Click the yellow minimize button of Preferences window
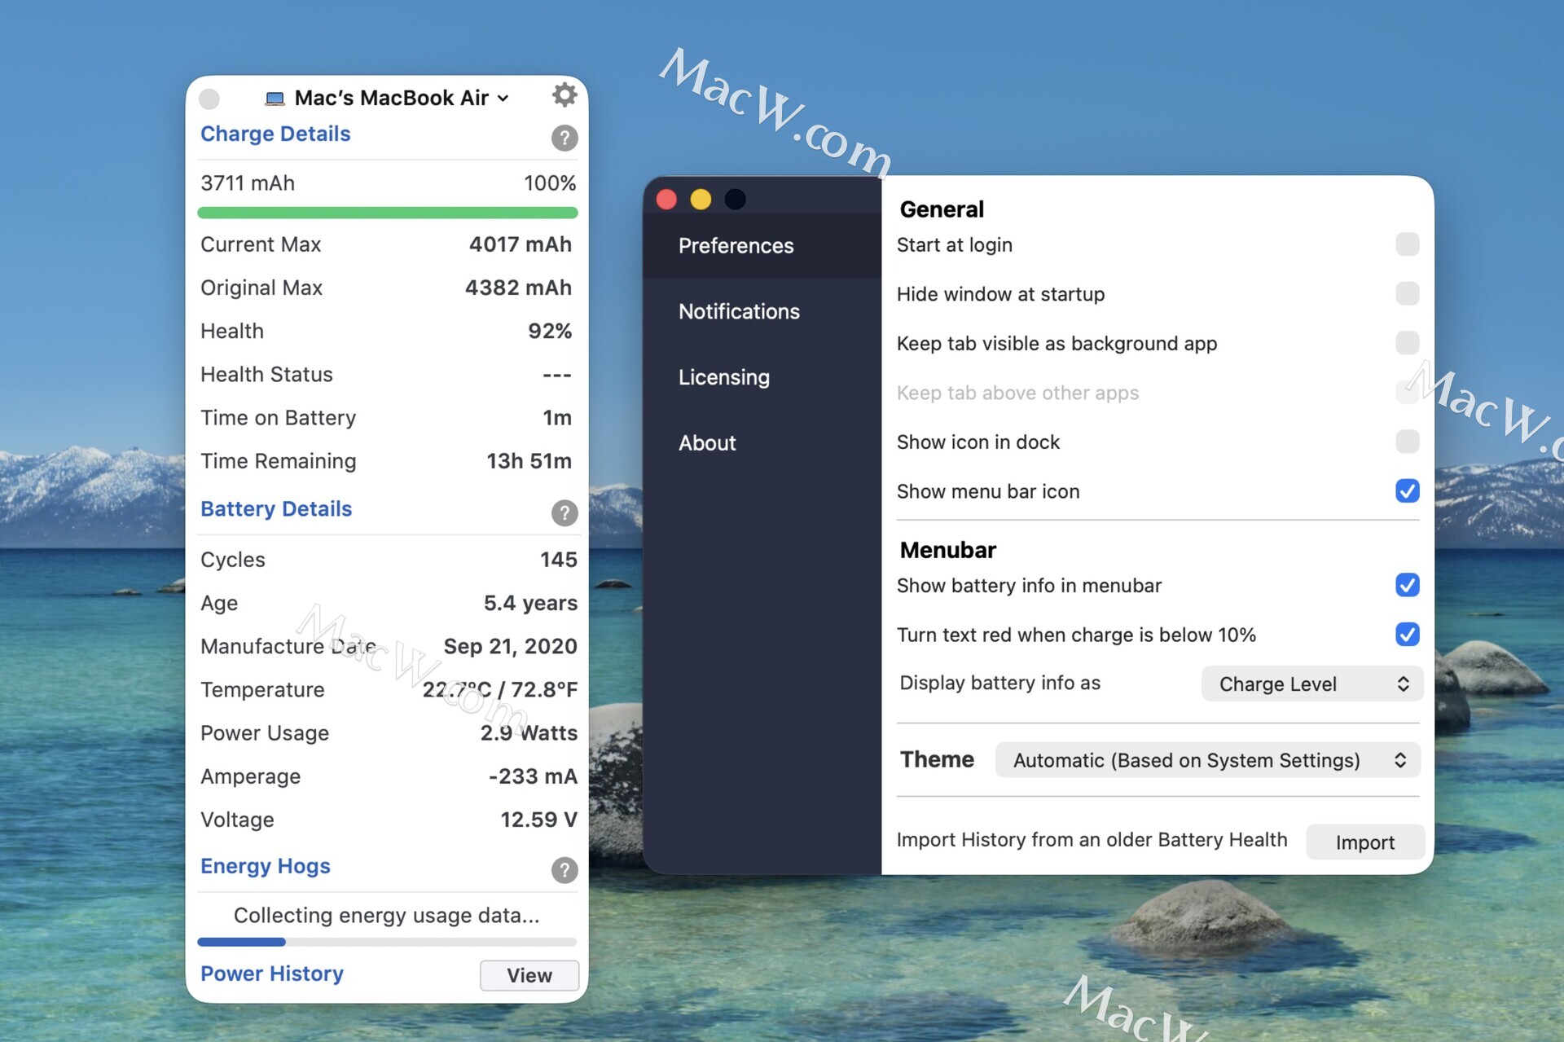Image resolution: width=1564 pixels, height=1042 pixels. coord(701,200)
